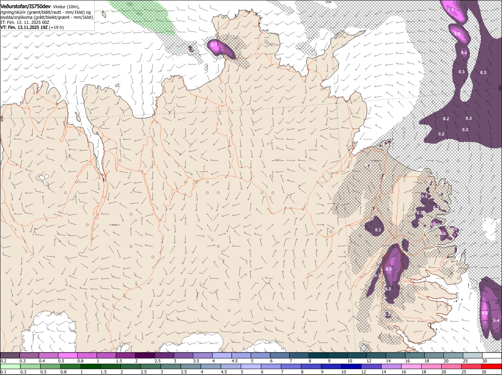Pick the lower legend swatch starting at 4
Viewport: 502px width, 375px height.
211,366
